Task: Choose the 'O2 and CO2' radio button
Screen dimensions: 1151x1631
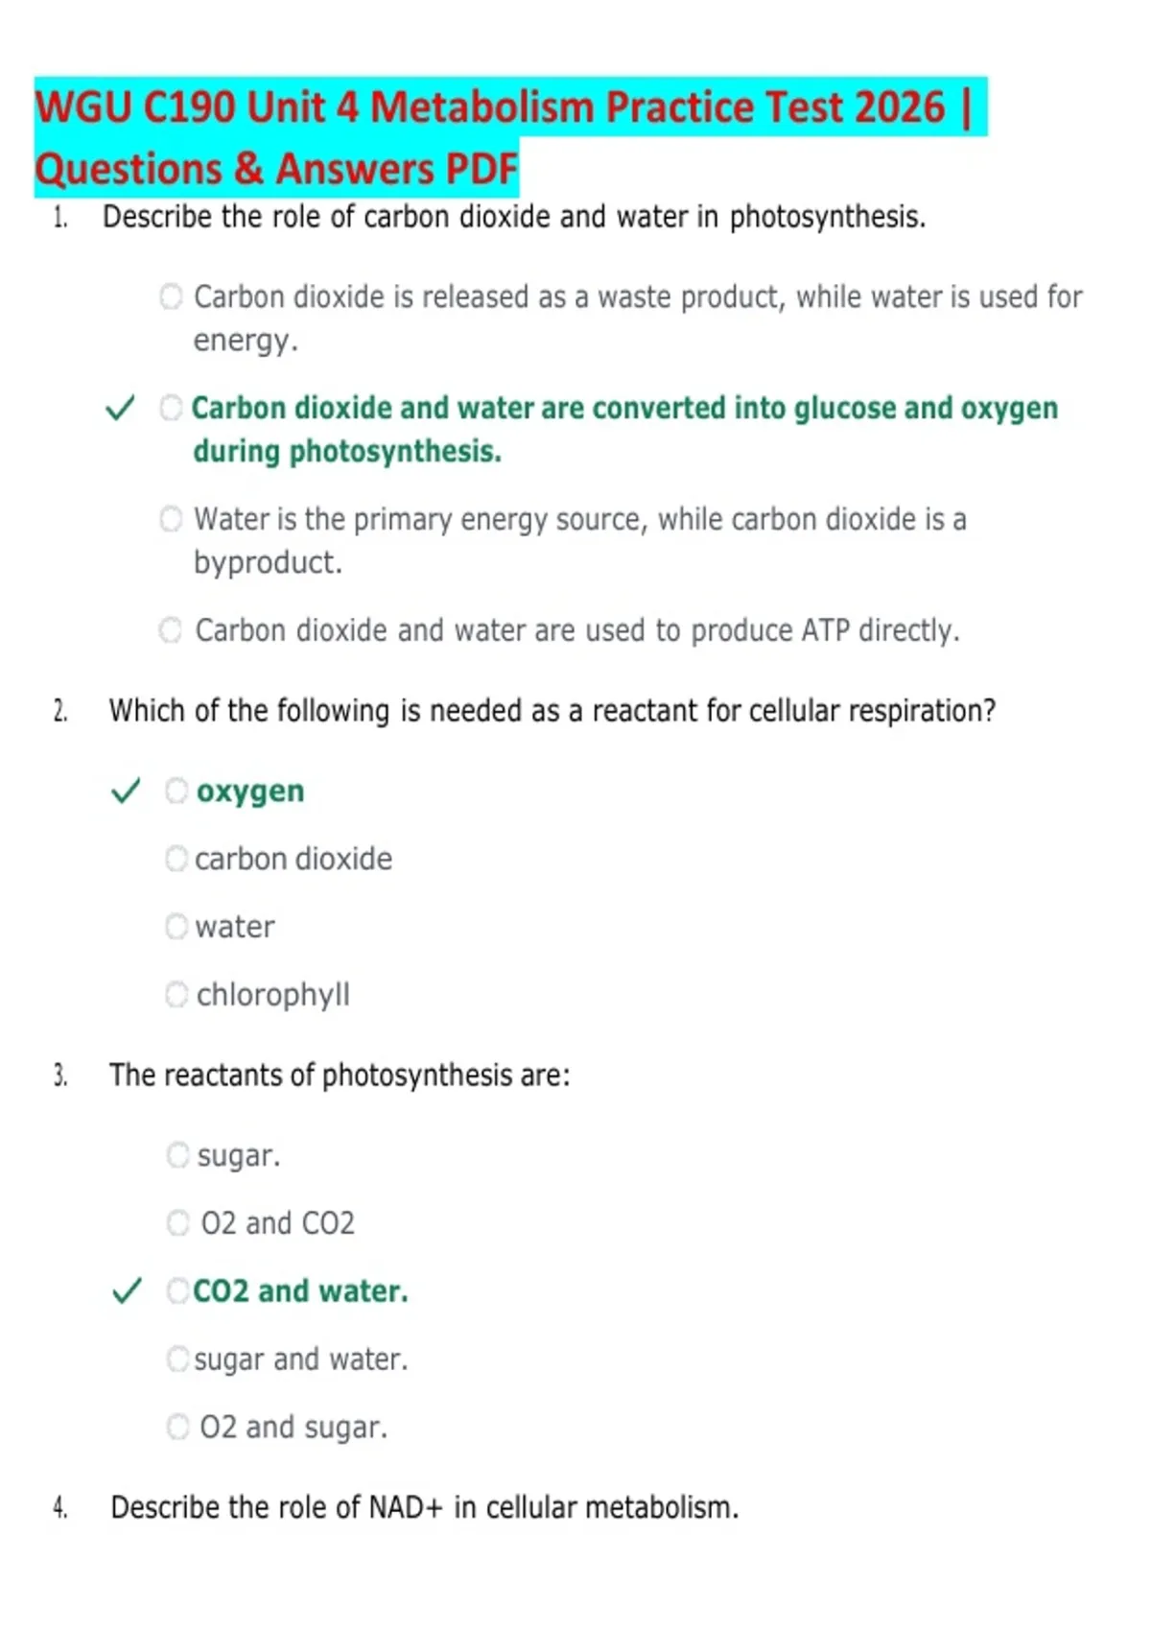Action: (x=178, y=1223)
